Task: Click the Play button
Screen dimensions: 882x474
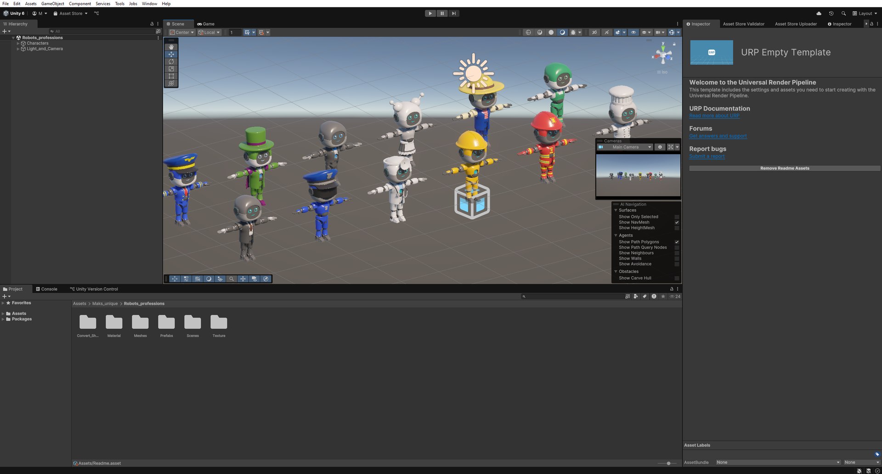Action: [x=430, y=13]
